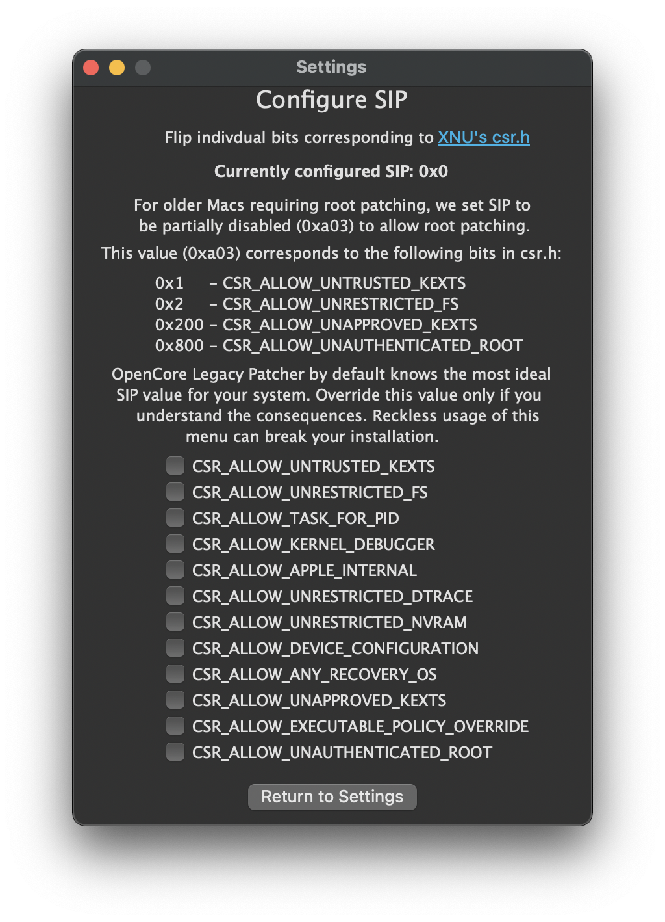Toggle the CSR_ALLOW_ANY_RECOVERY_OS checkbox

[x=175, y=674]
